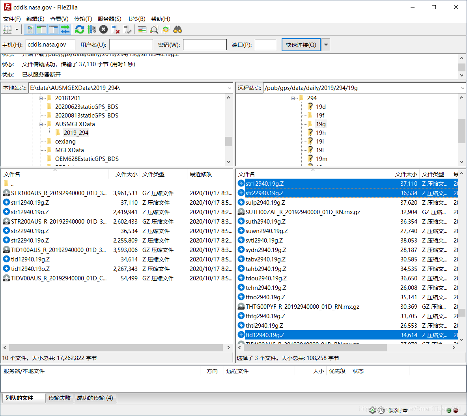The height and width of the screenshot is (416, 467).
Task: Open the Site Manager dropdown arrow
Action: click(17, 30)
